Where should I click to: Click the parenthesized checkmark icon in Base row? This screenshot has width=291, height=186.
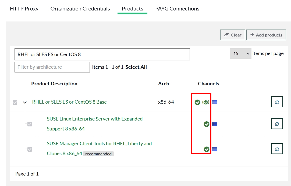206,102
